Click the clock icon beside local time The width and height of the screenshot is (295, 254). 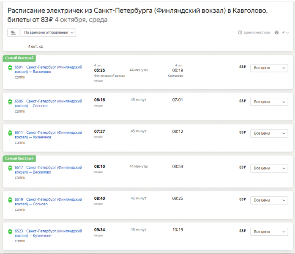[240, 33]
